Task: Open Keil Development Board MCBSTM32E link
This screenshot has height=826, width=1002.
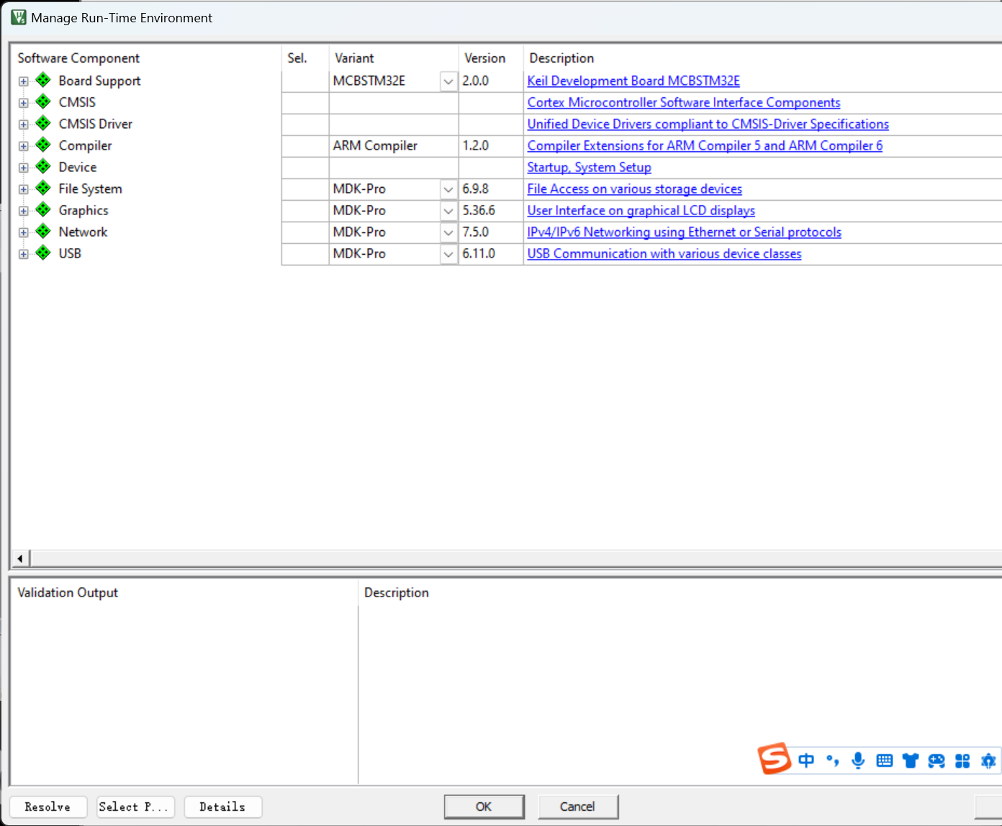Action: point(633,81)
